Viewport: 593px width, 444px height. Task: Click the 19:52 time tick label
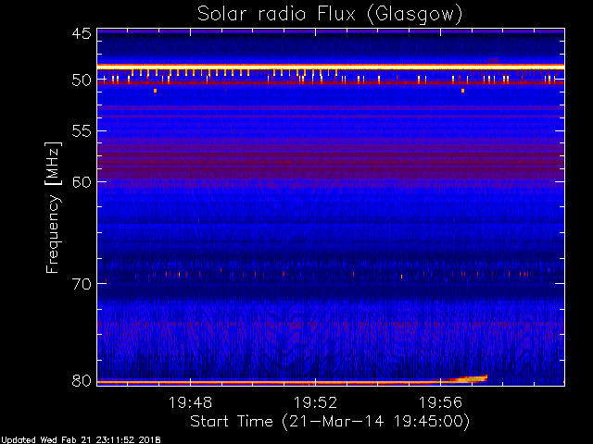pyautogui.click(x=315, y=402)
